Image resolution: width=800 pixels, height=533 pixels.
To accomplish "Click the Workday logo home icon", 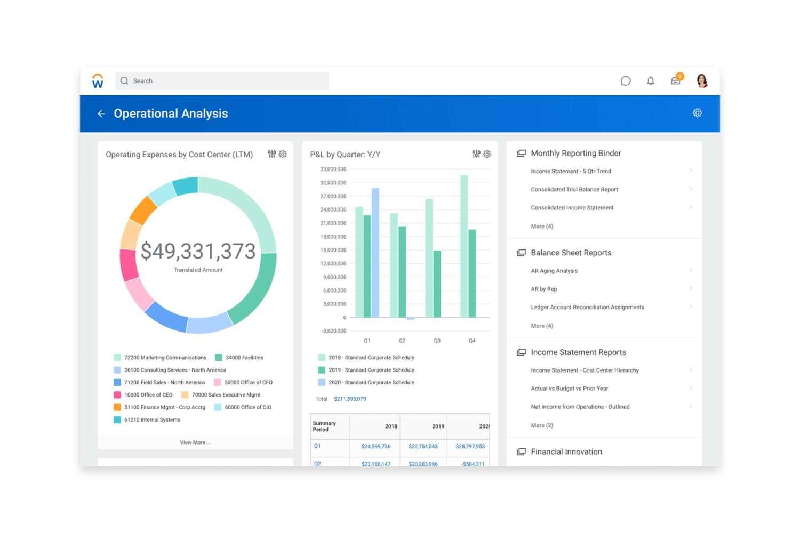I will click(x=98, y=81).
